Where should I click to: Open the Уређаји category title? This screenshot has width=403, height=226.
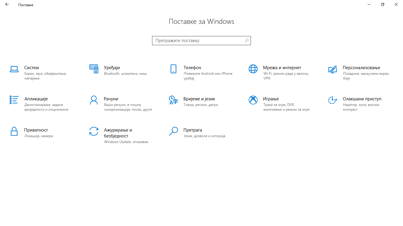click(x=112, y=68)
